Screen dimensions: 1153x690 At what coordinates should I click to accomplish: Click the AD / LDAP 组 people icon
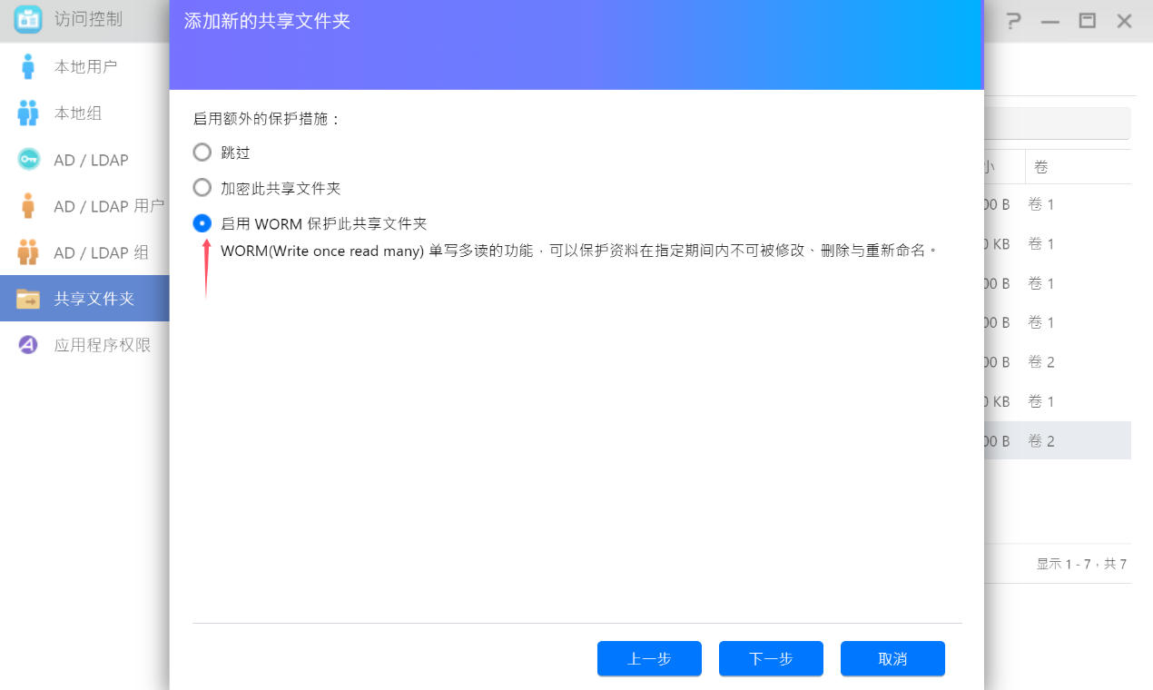(28, 252)
